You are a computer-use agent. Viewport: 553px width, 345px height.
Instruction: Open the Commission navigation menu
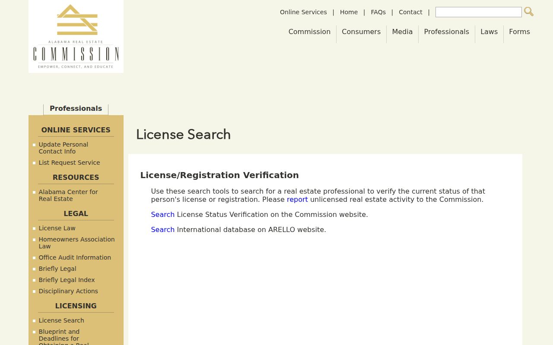[309, 32]
